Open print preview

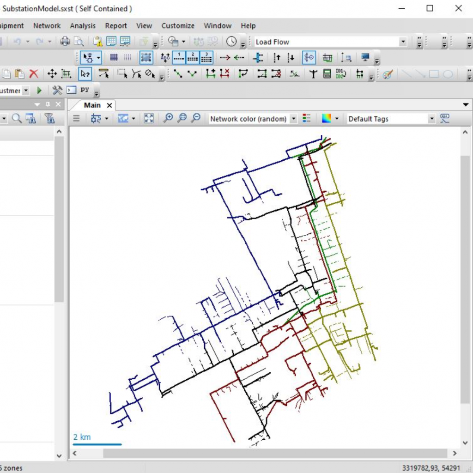(79, 41)
